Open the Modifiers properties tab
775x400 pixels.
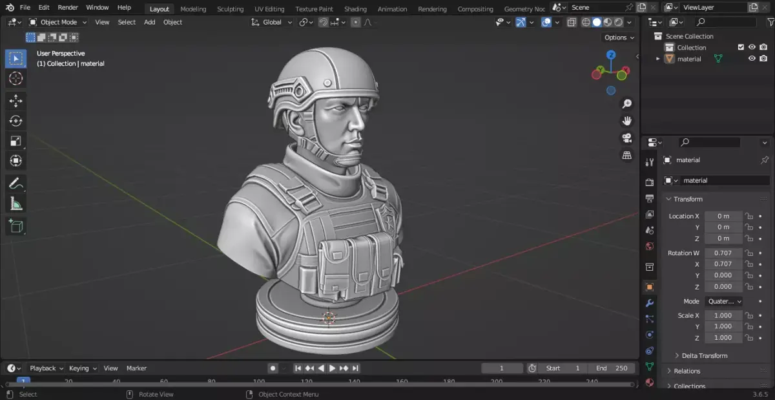[650, 303]
